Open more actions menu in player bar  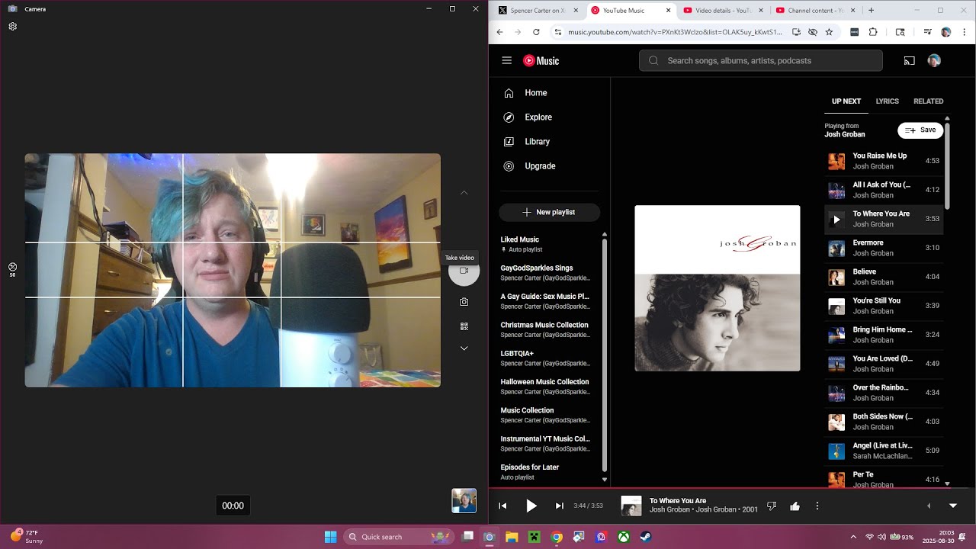click(817, 506)
